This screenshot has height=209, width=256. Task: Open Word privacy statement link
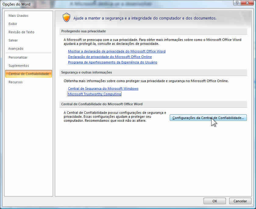(x=117, y=51)
